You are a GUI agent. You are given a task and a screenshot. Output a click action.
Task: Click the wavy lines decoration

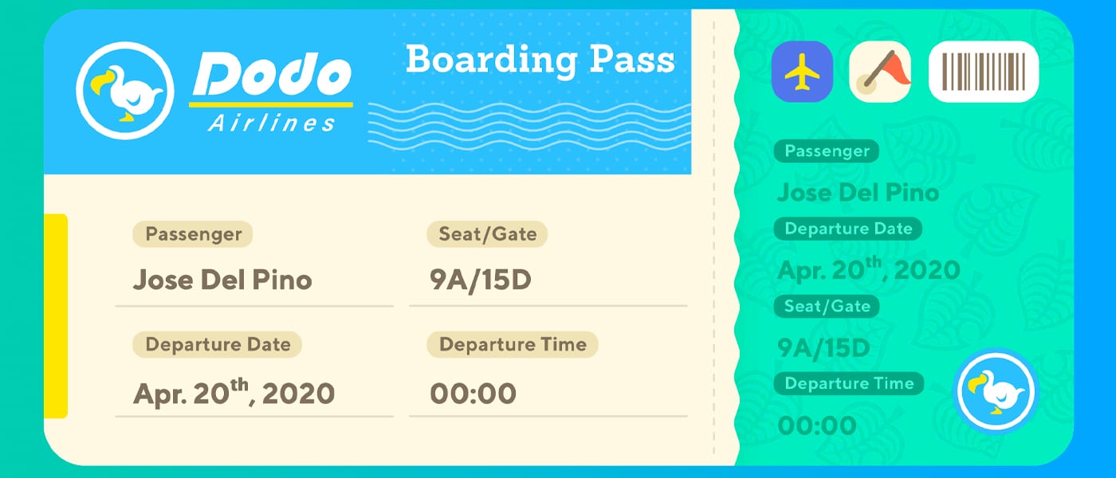point(529,128)
